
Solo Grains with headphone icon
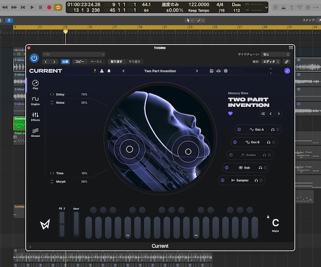tap(264, 155)
